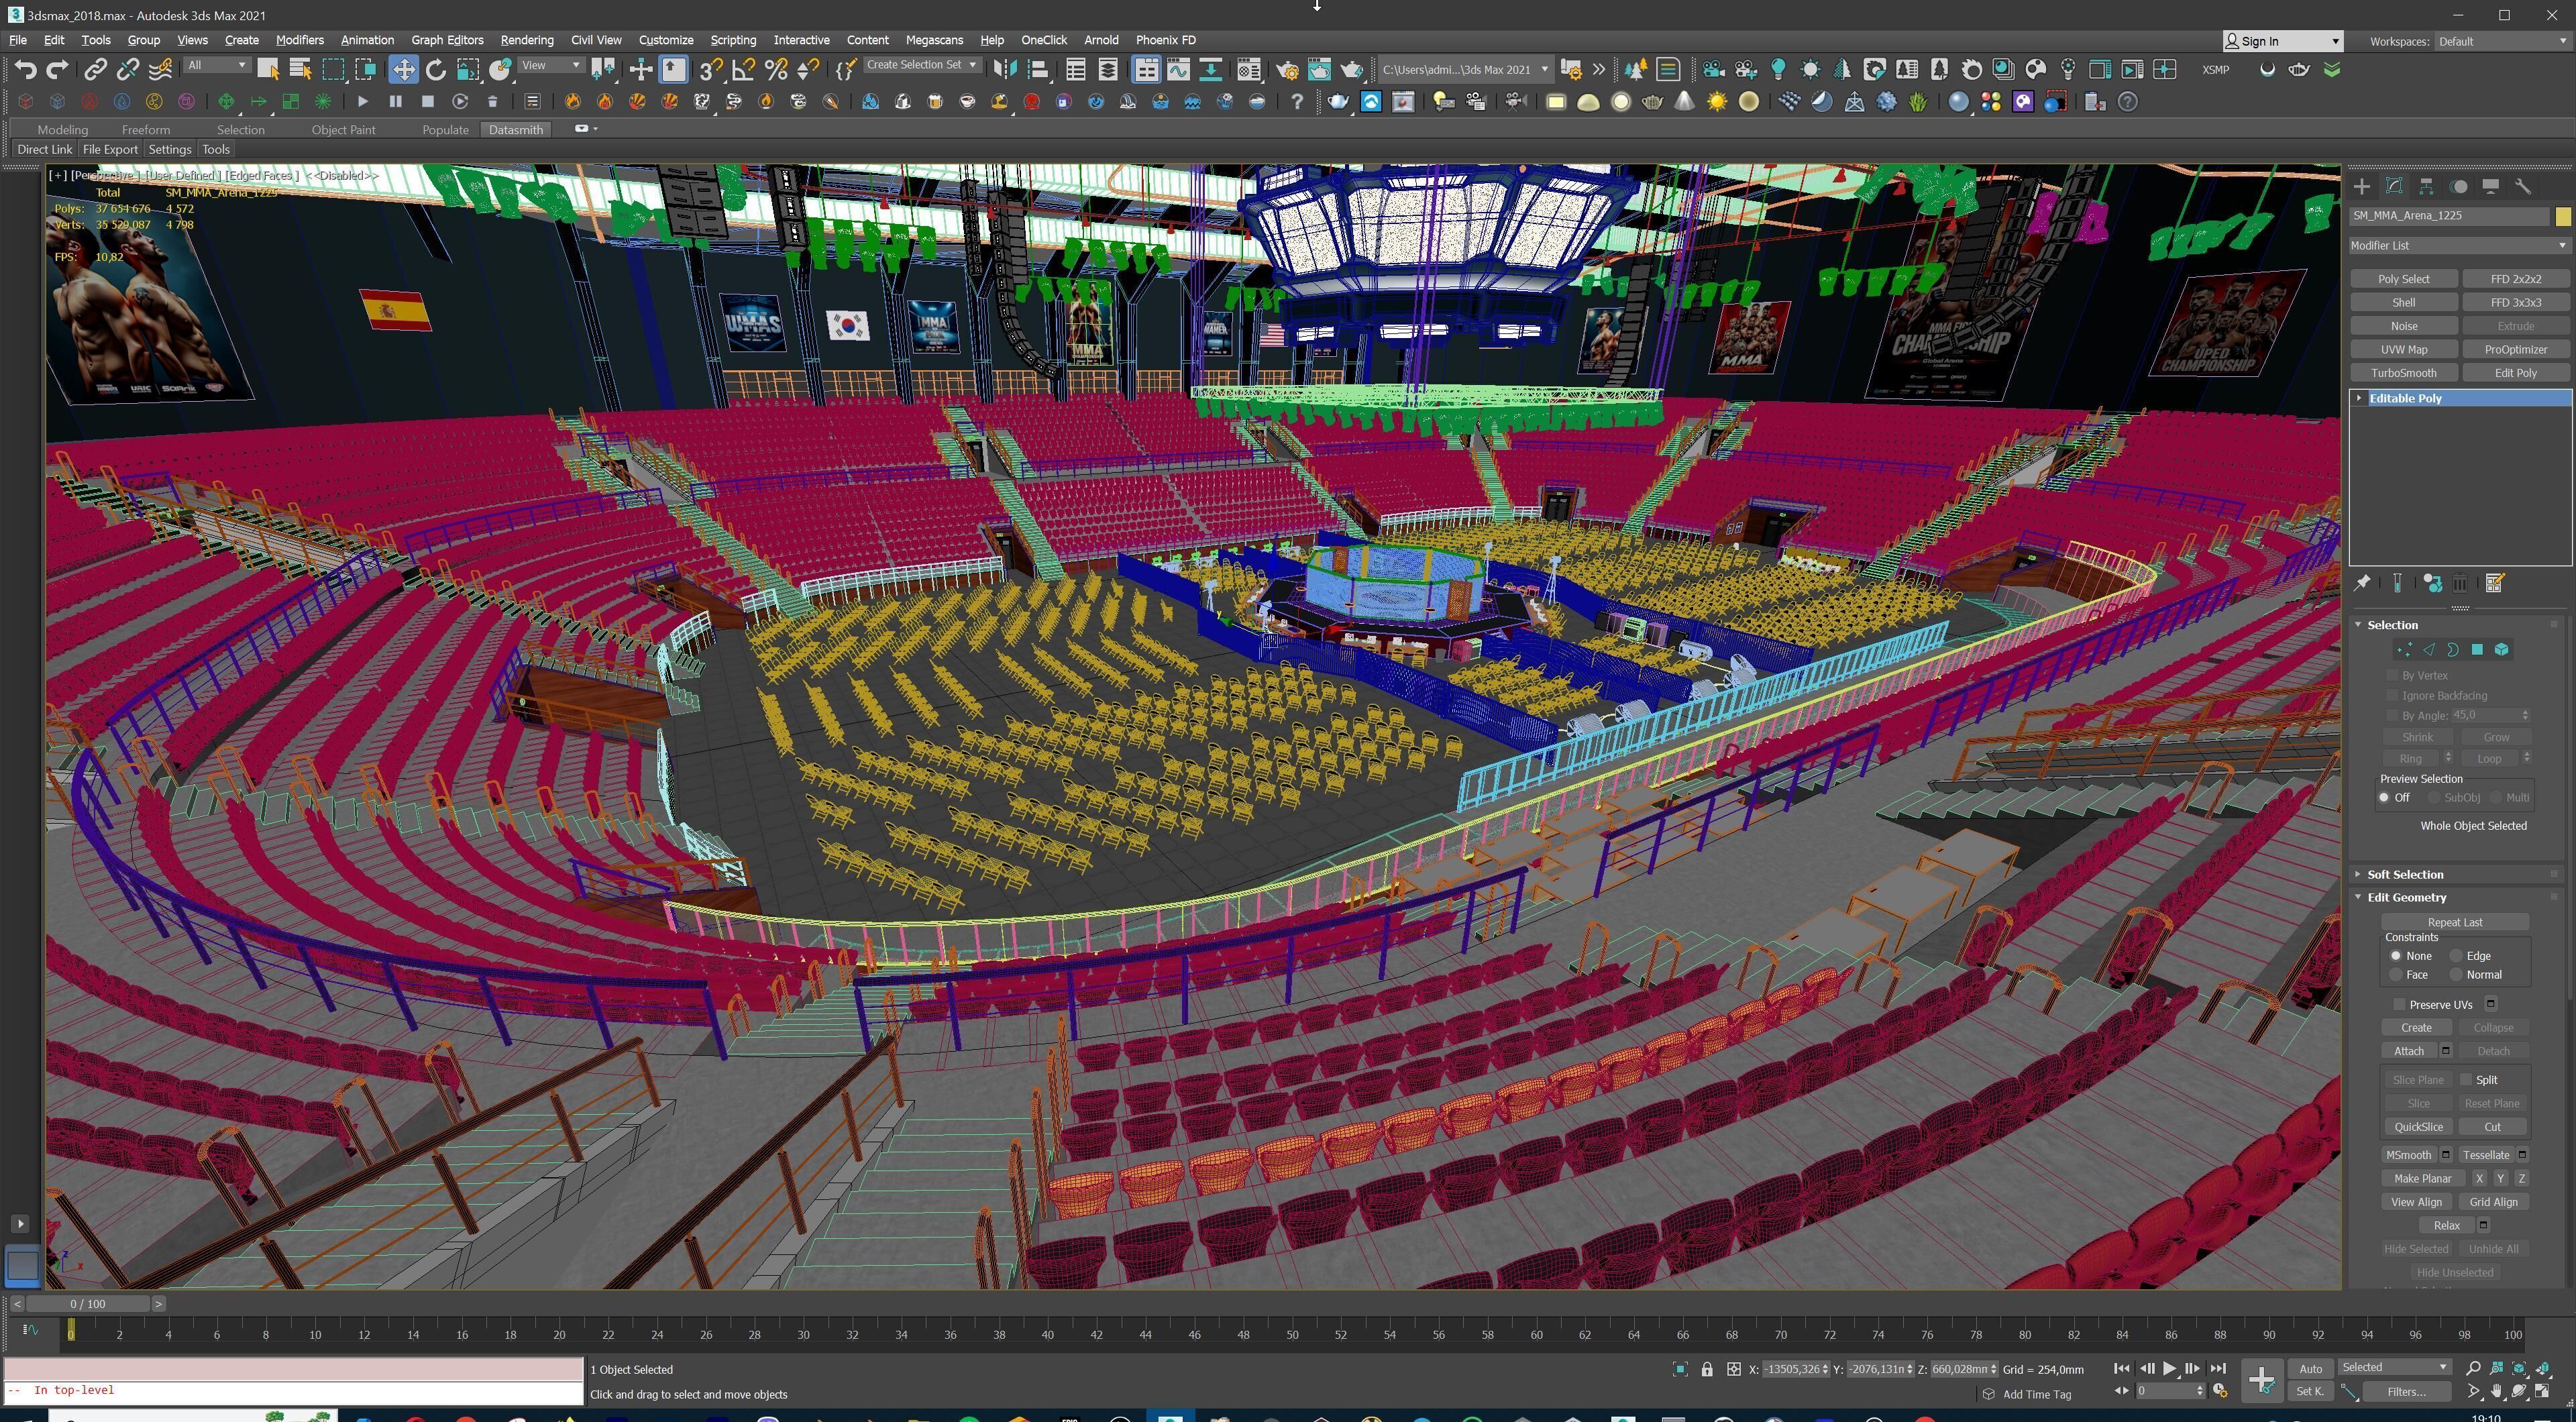2576x1422 pixels.
Task: Open the Motion command panel tab
Action: coord(2459,186)
